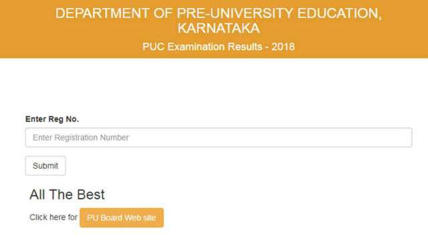Click the Submit button

point(45,166)
